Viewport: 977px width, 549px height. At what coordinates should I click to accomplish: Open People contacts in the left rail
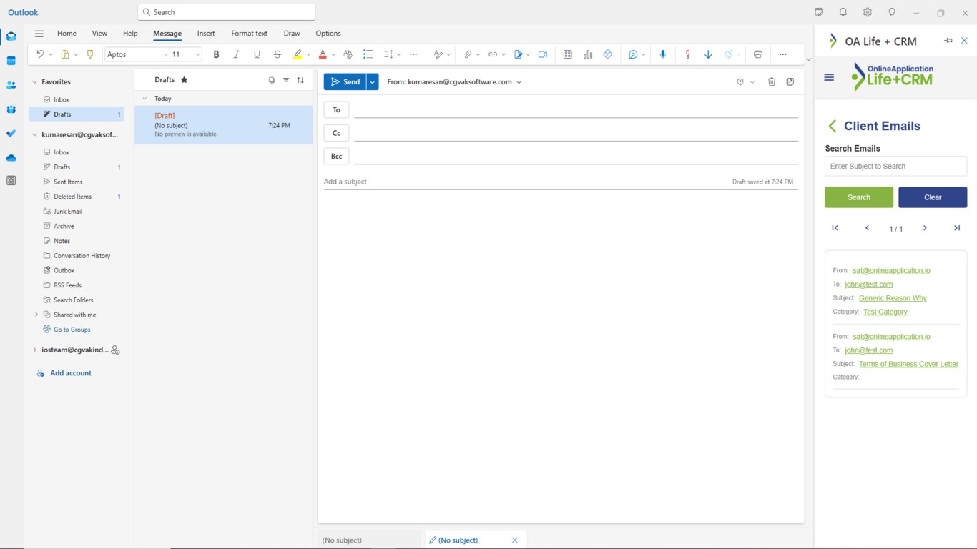click(11, 85)
